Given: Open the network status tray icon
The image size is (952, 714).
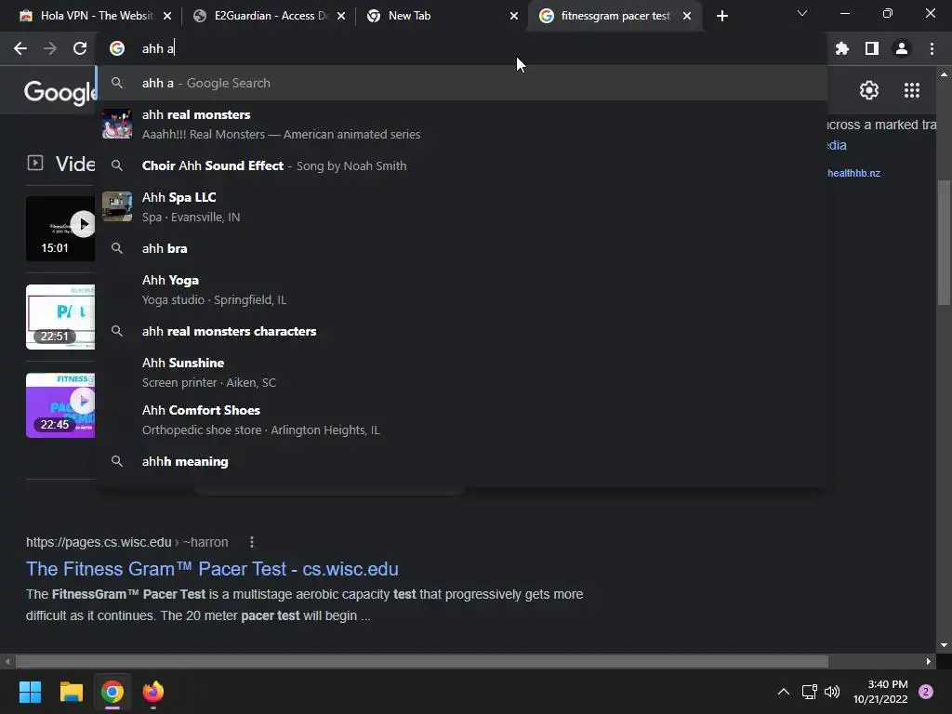Looking at the screenshot, I should point(809,692).
